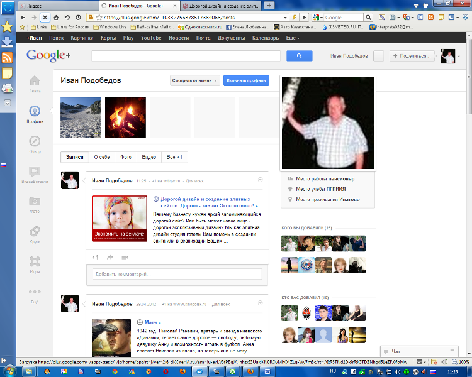The width and height of the screenshot is (472, 377).
Task: Click the large profile photo
Action: (x=328, y=123)
